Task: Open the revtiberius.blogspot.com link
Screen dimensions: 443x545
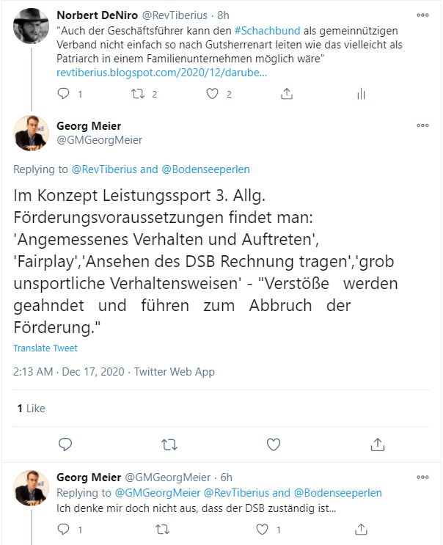Action: tap(161, 73)
